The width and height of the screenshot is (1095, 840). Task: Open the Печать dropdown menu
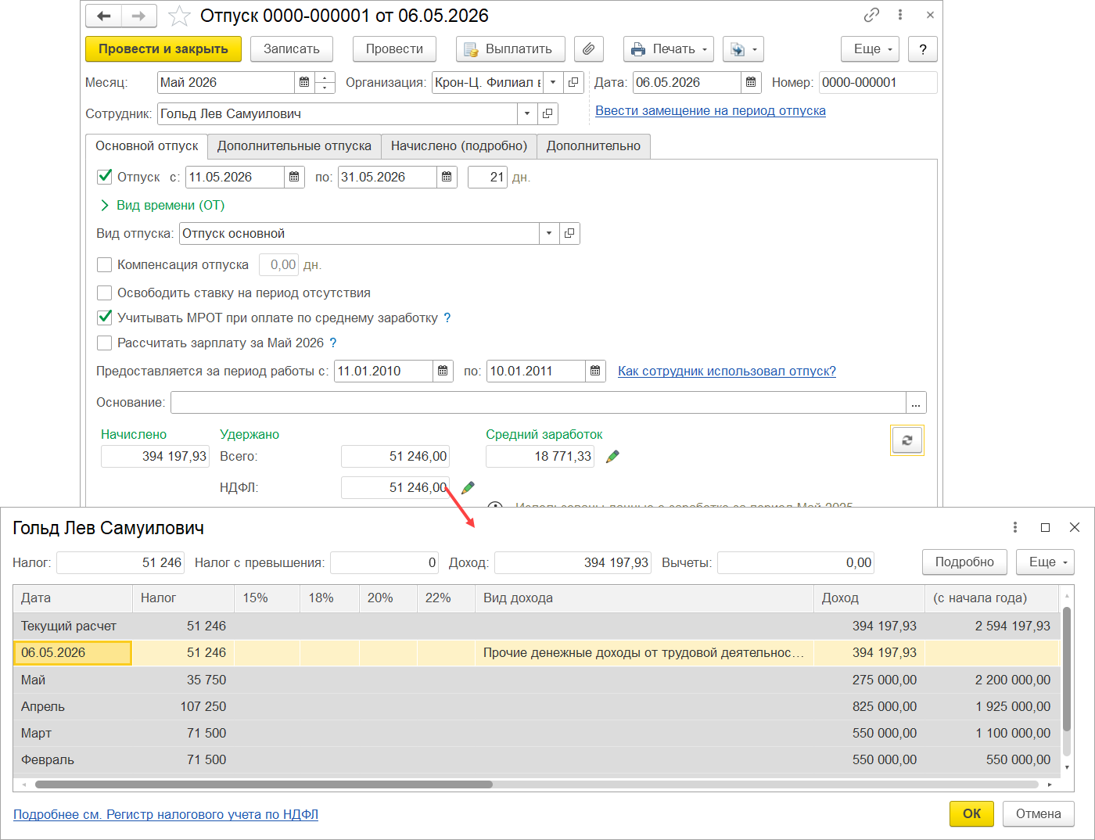tap(669, 48)
